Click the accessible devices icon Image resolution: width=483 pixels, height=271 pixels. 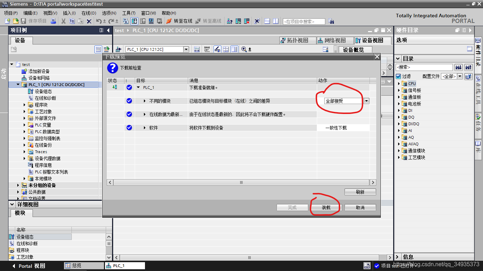click(x=230, y=21)
